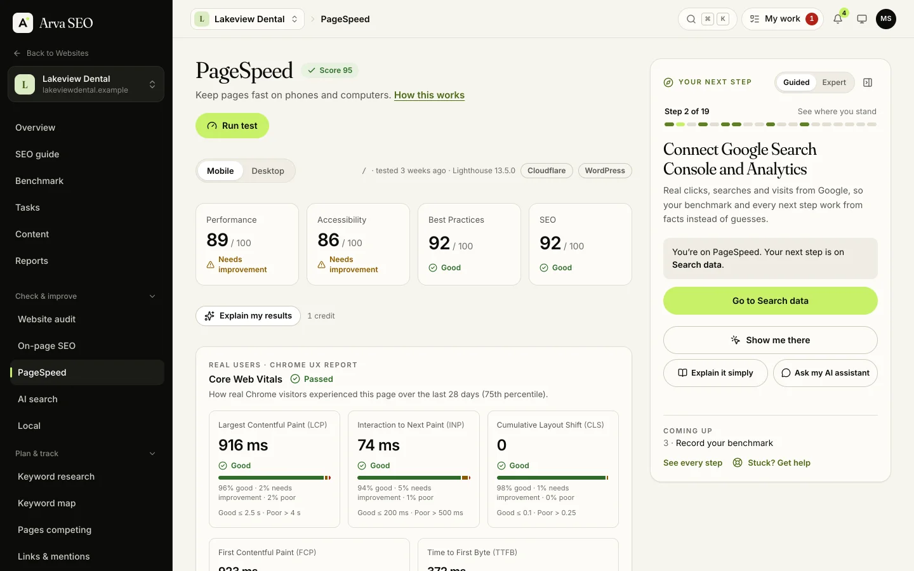Click the Cloudflare tag
Image resolution: width=914 pixels, height=571 pixels.
point(546,171)
